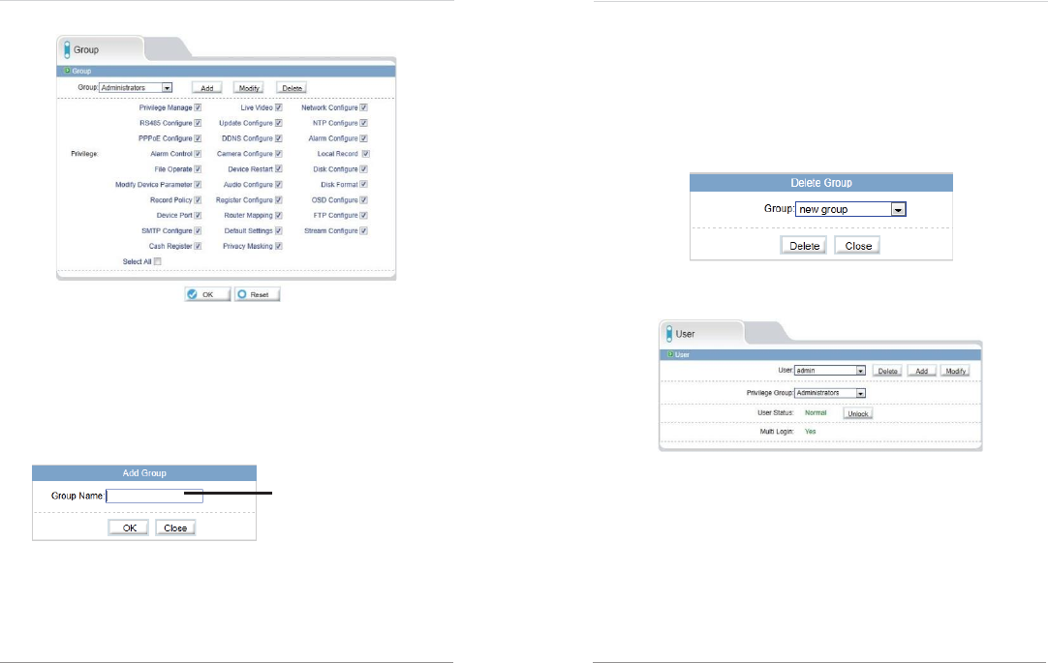Toggle the NTP Configure checkbox
This screenshot has width=1048, height=663.
[363, 123]
